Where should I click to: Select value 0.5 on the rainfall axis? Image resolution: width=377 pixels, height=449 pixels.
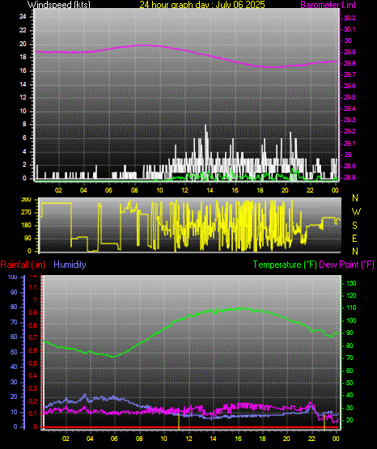pos(33,363)
